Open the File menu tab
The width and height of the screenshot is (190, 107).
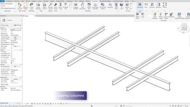point(2,1)
